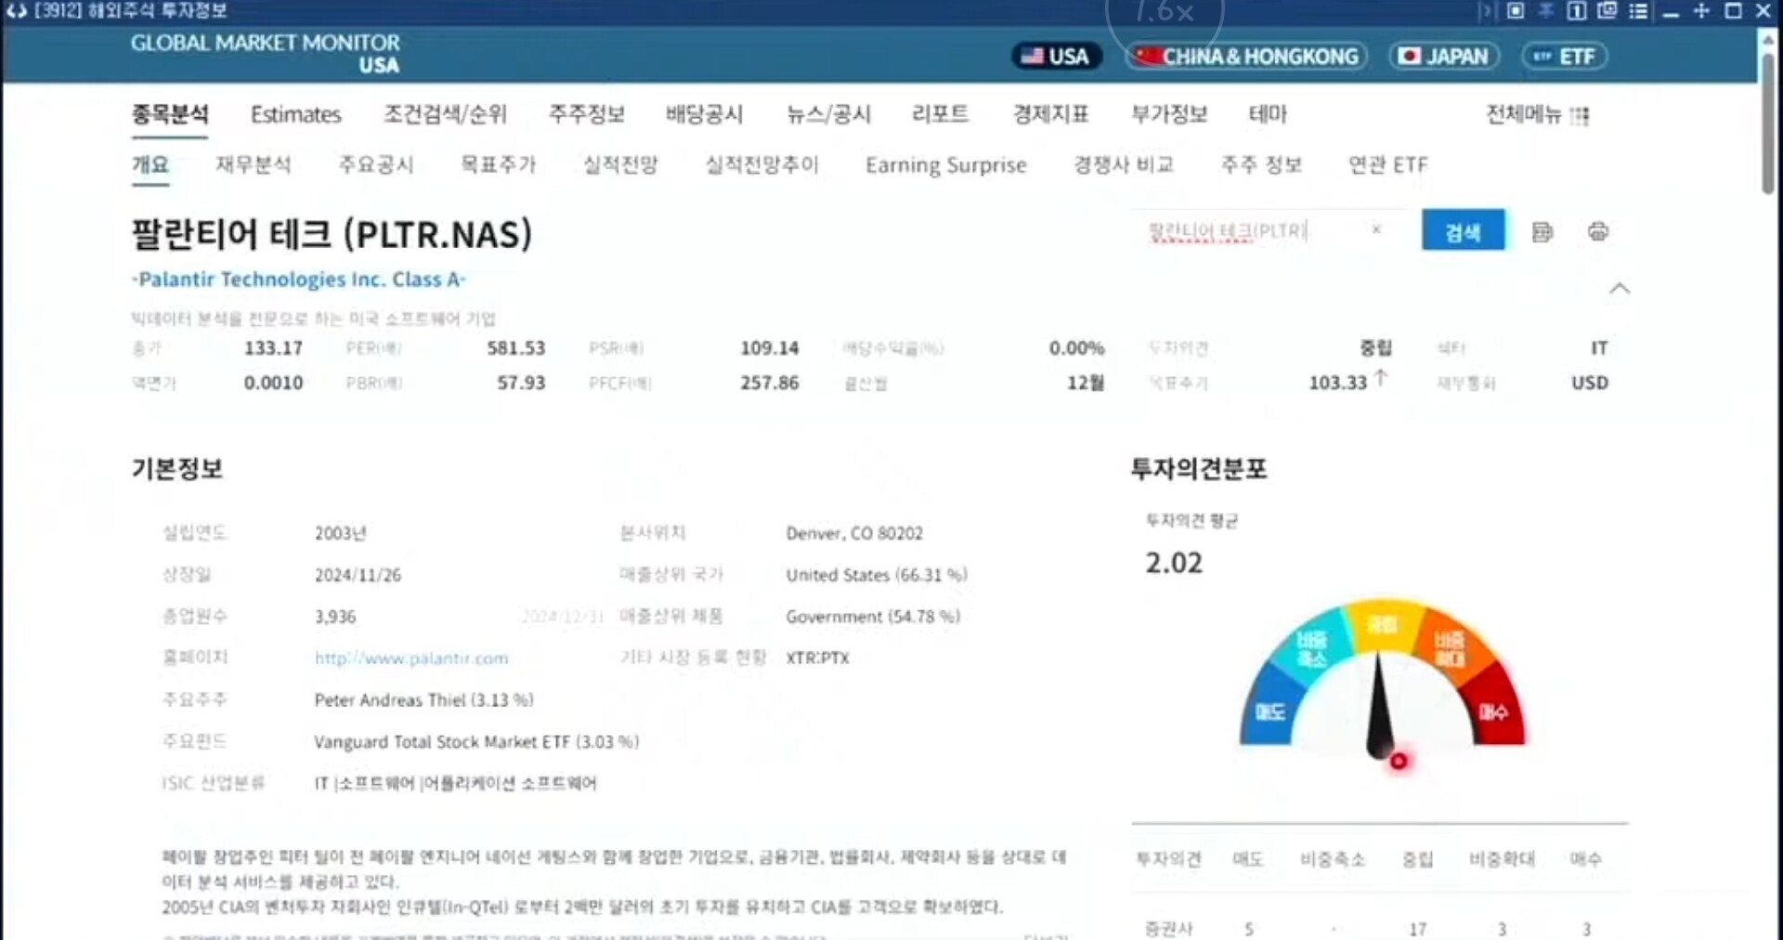Switch to CHINA & HONGKONG market
This screenshot has width=1783, height=940.
point(1247,57)
